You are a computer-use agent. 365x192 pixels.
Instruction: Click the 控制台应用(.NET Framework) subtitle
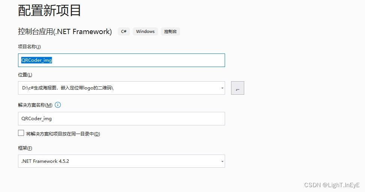(65, 31)
